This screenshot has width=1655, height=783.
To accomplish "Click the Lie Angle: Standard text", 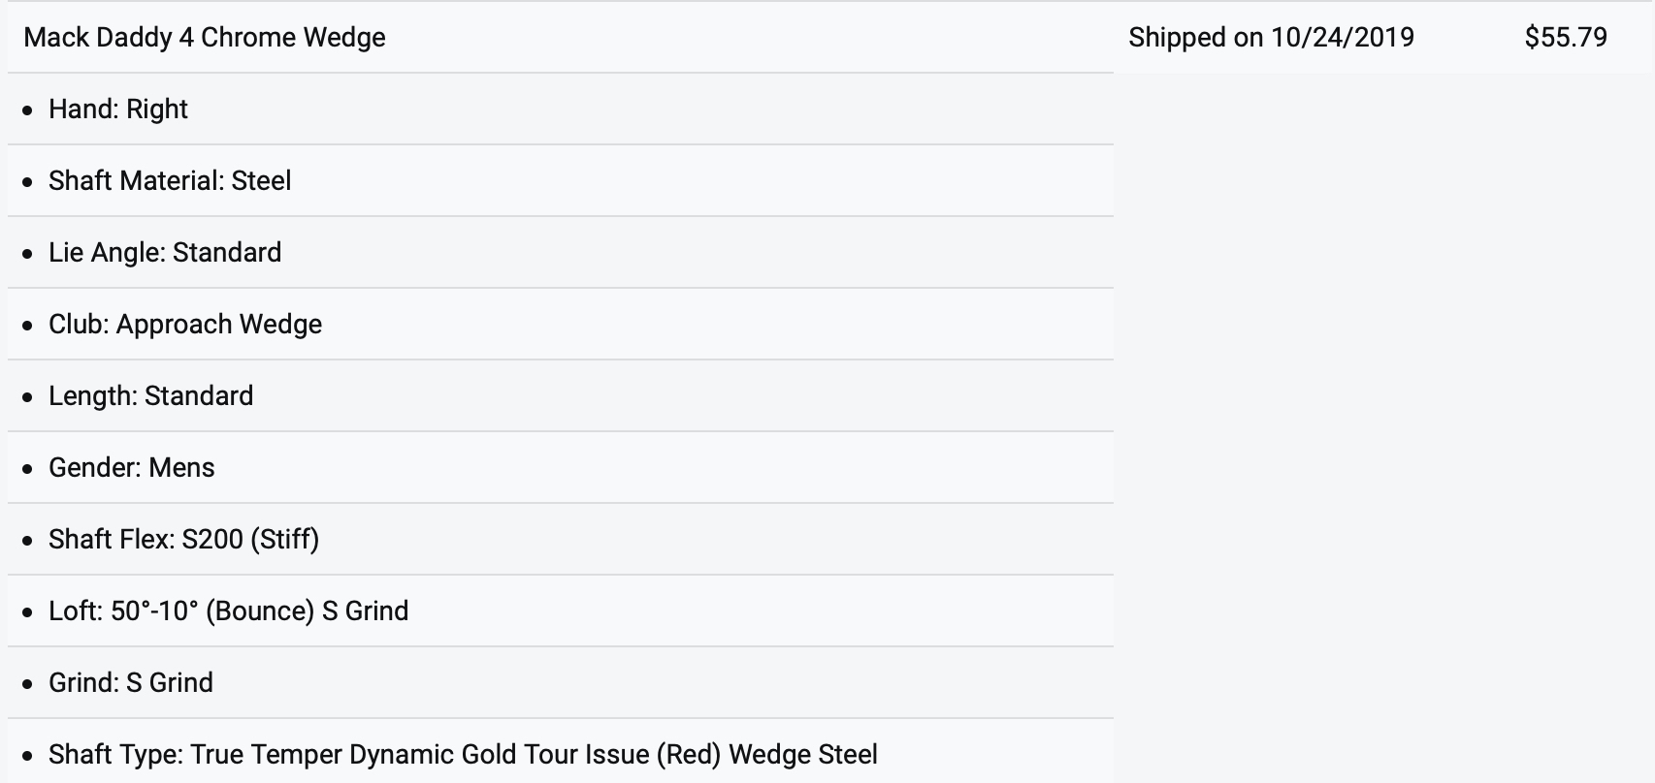I will click(165, 253).
